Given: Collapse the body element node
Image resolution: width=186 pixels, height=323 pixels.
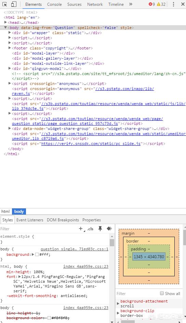Looking at the screenshot, I should [5, 27].
